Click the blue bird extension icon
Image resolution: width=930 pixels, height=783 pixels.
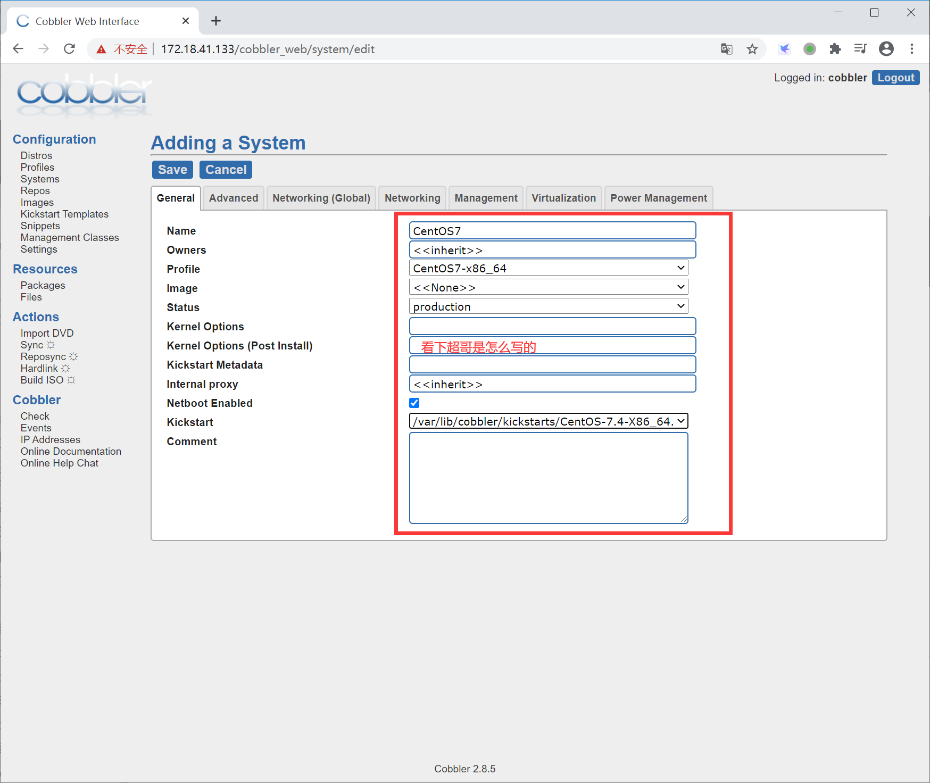point(784,49)
